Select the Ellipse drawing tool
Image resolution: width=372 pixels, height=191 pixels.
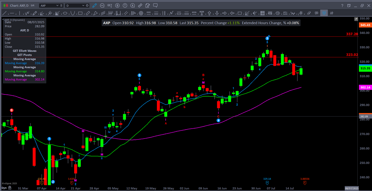65,13
